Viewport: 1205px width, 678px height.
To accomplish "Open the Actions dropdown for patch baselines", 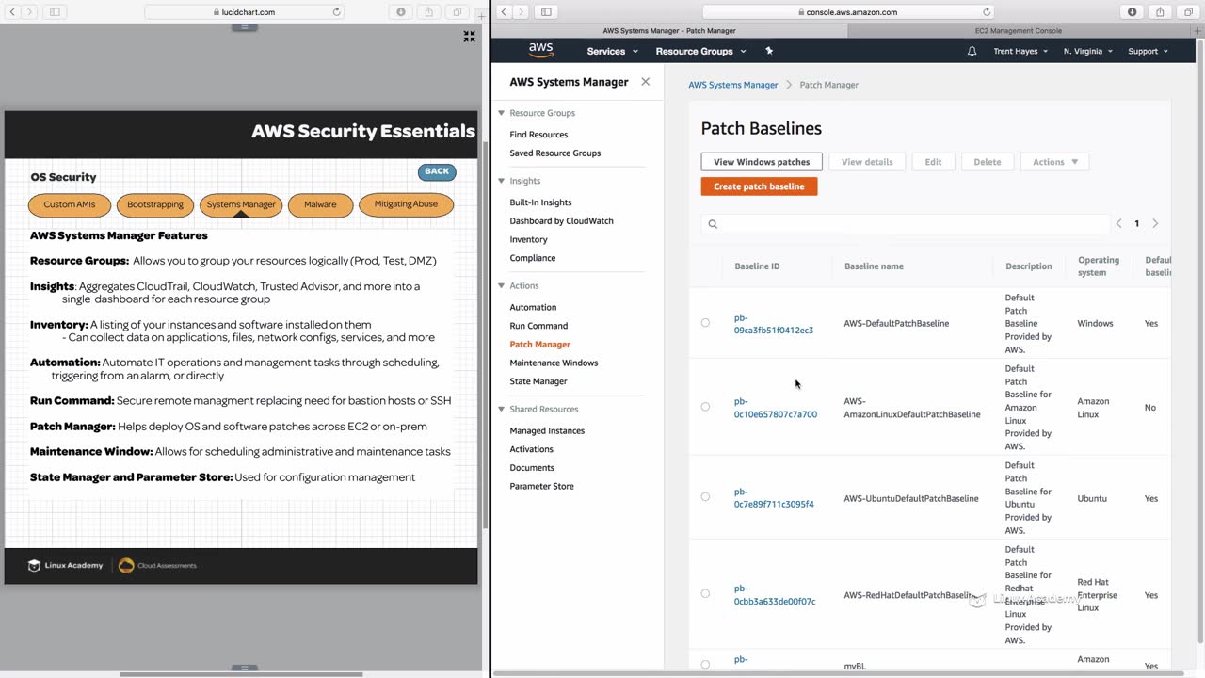I will click(1054, 162).
